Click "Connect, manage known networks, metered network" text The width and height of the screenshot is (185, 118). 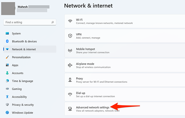[x=104, y=23]
